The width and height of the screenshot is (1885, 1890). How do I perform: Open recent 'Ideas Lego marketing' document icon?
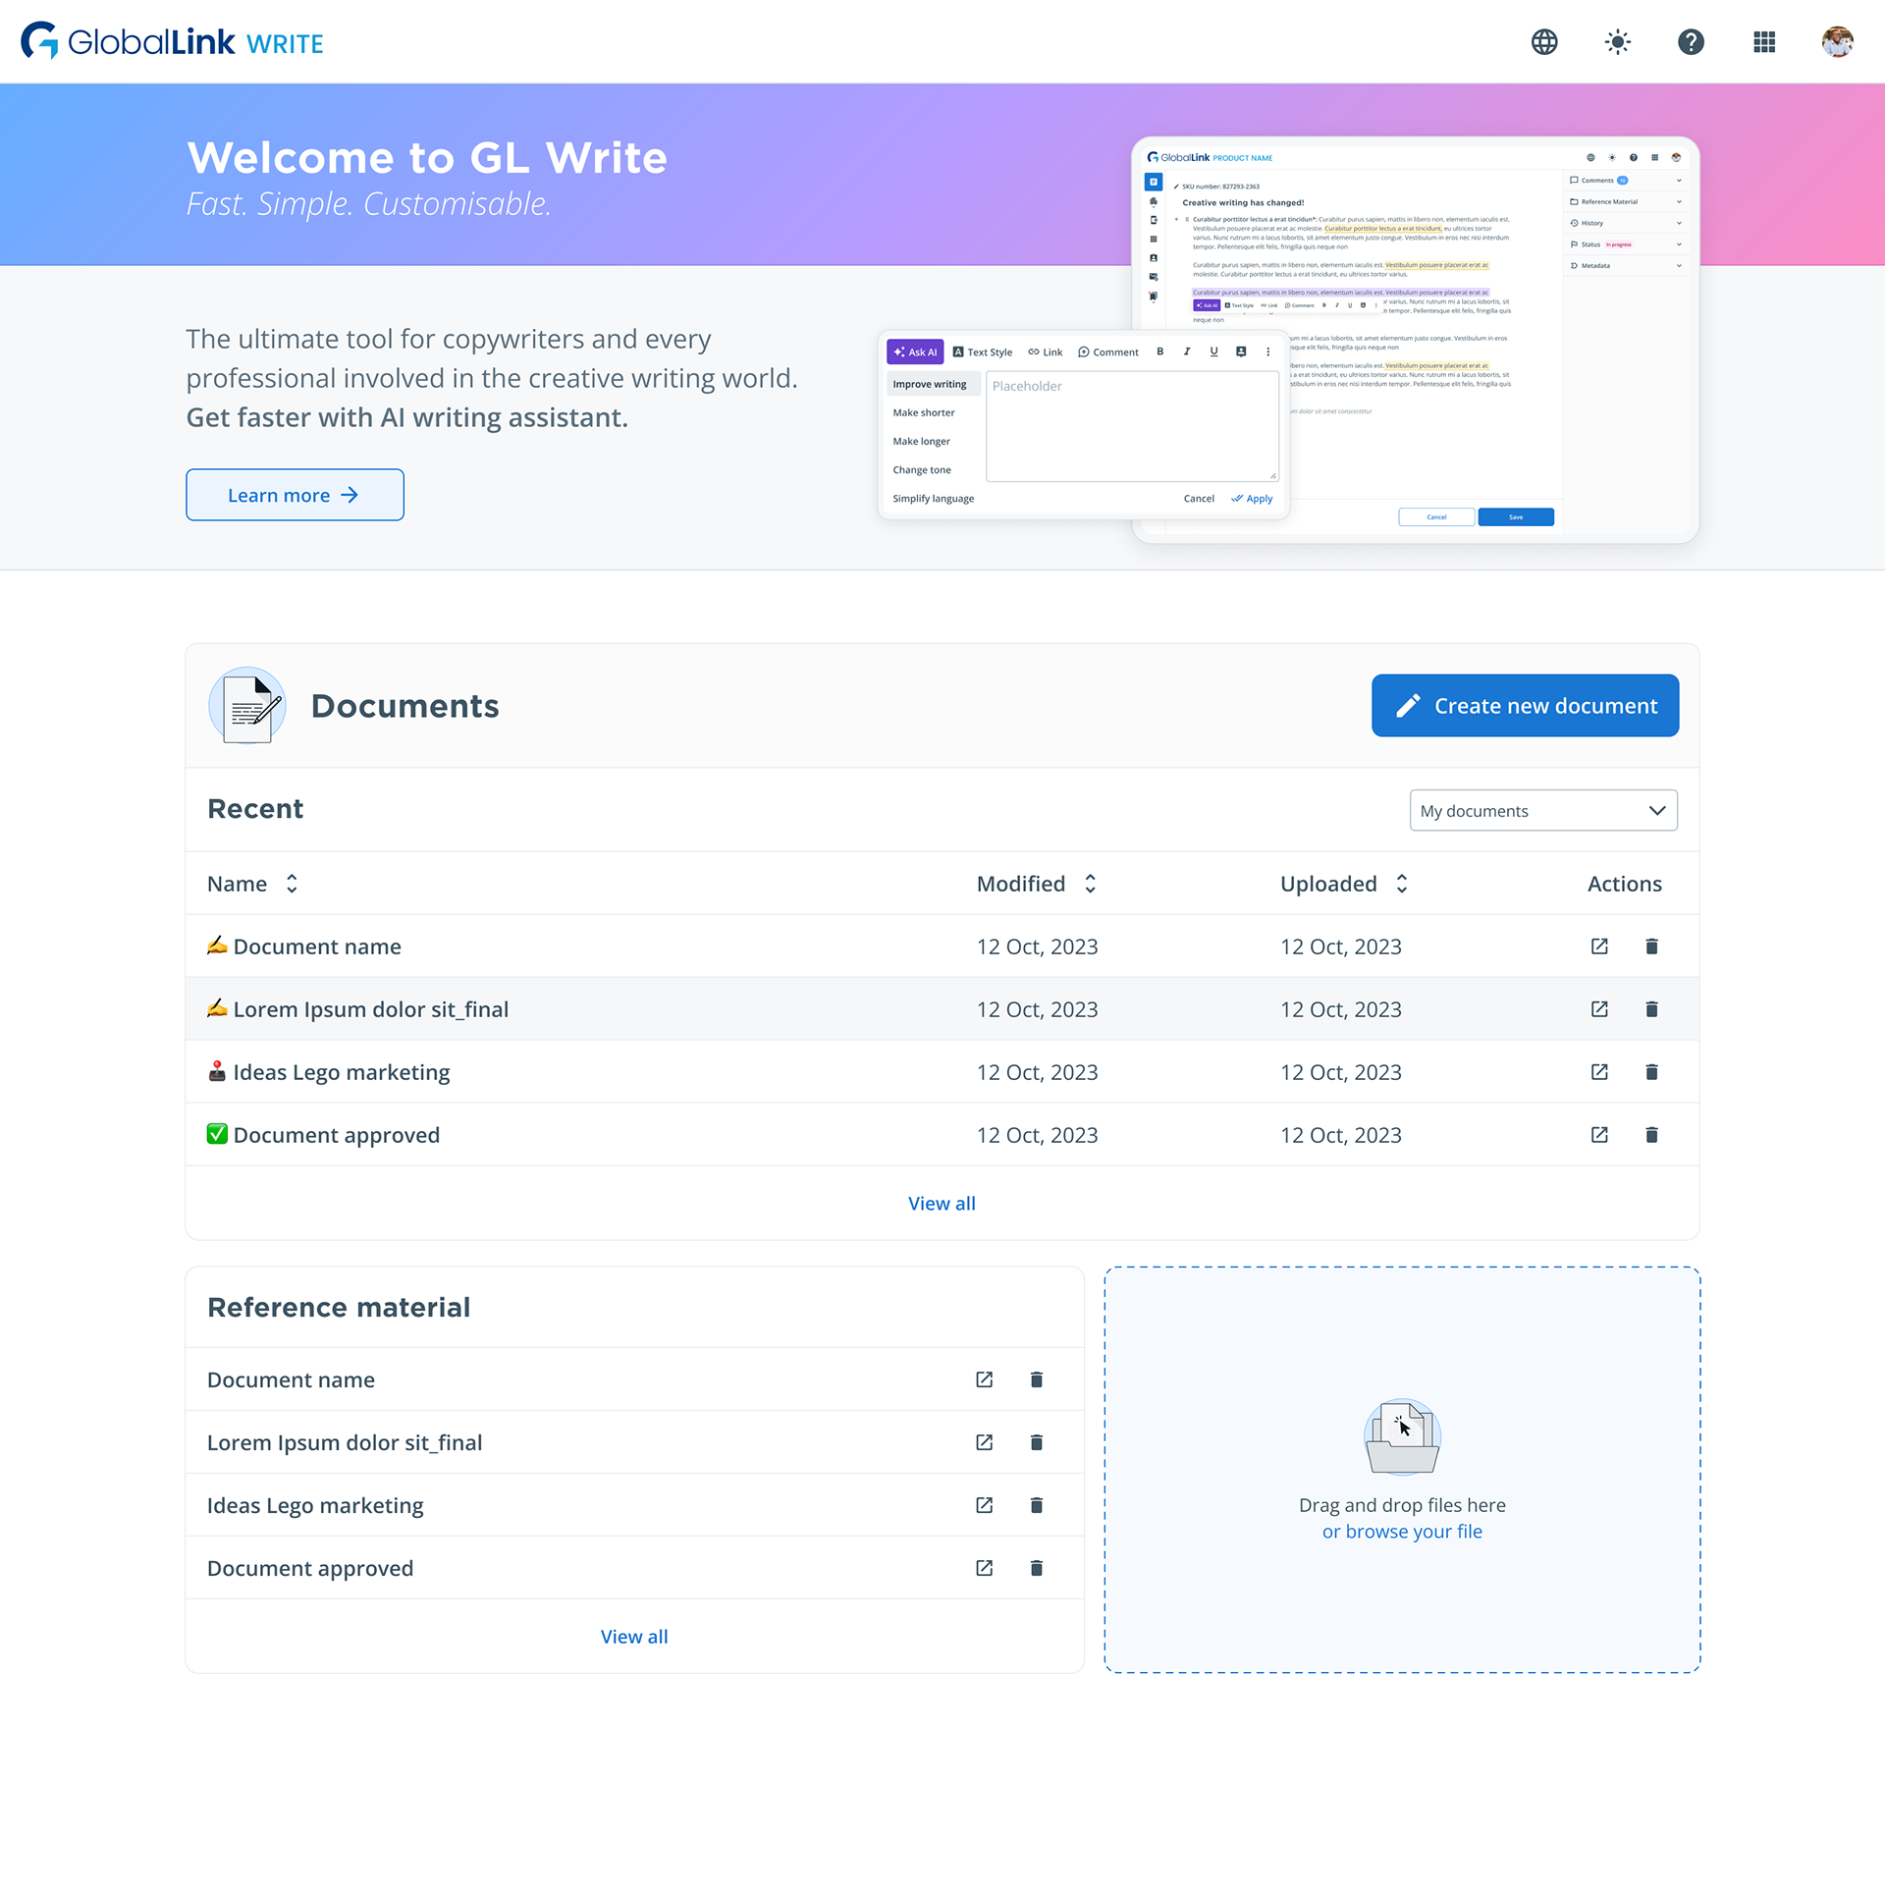tap(1599, 1071)
